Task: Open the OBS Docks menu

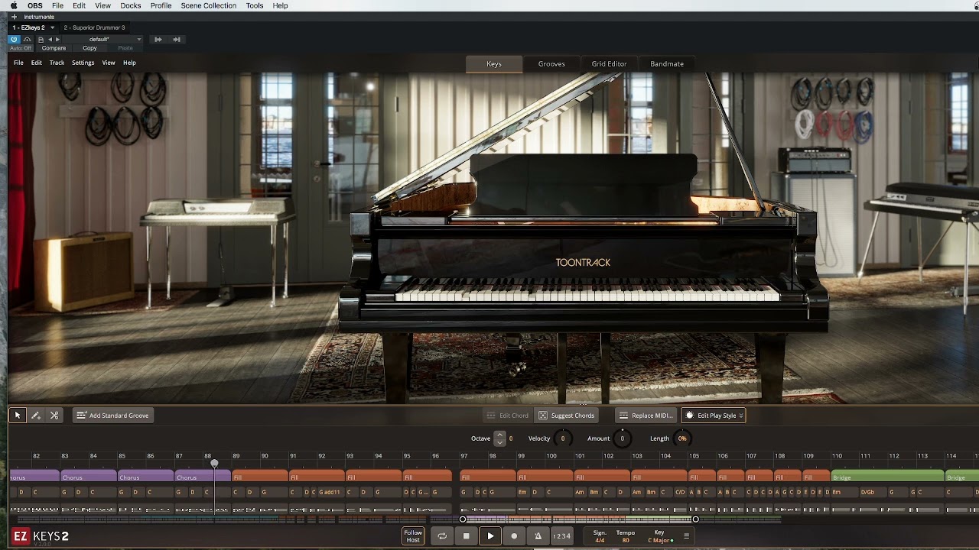Action: pos(131,5)
